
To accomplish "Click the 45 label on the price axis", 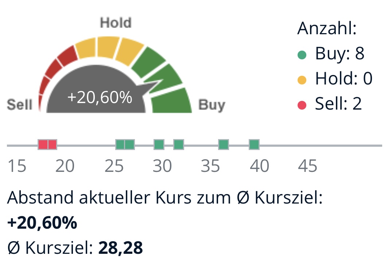I will pyautogui.click(x=307, y=166).
